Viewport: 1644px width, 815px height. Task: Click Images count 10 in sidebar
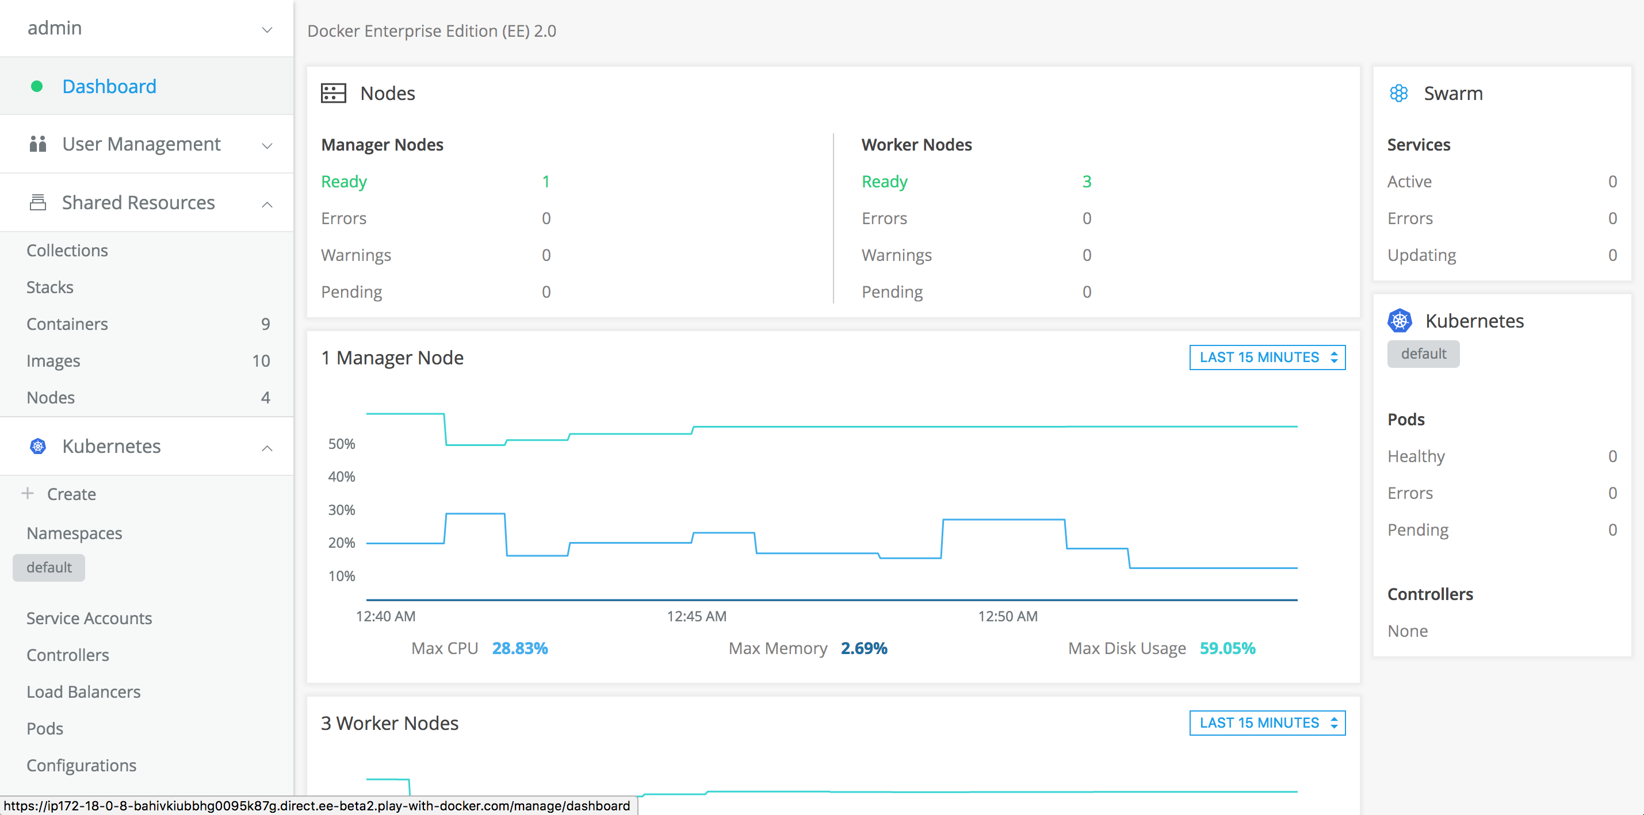coord(261,361)
